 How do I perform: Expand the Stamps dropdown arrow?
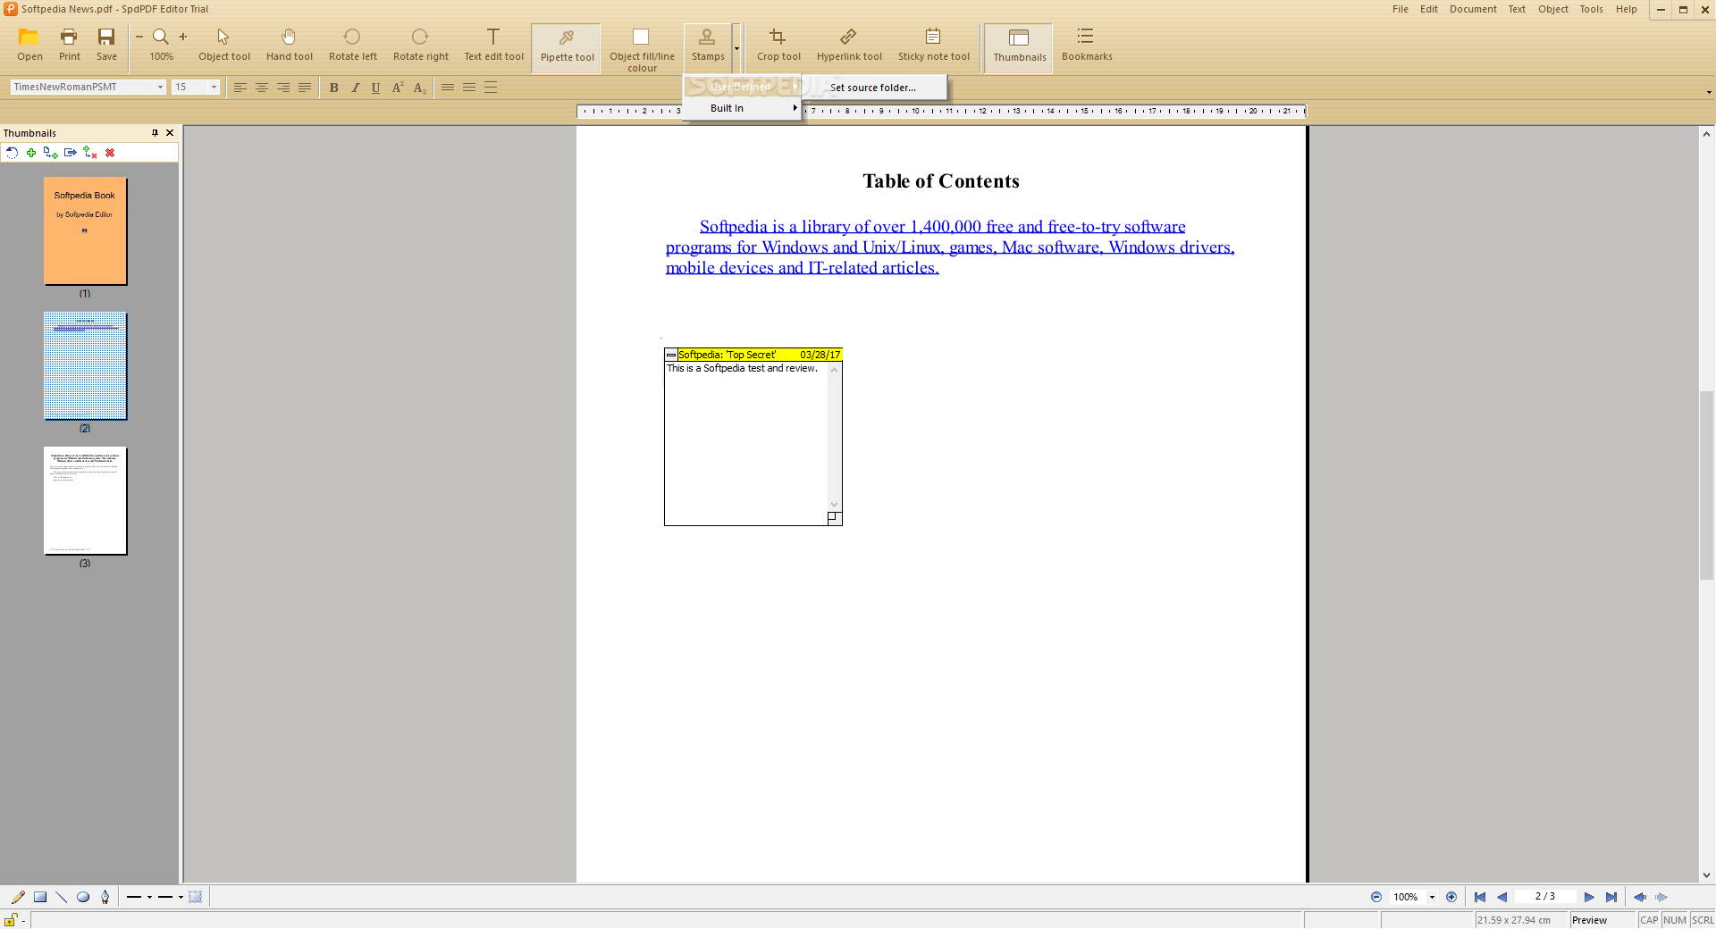(736, 48)
